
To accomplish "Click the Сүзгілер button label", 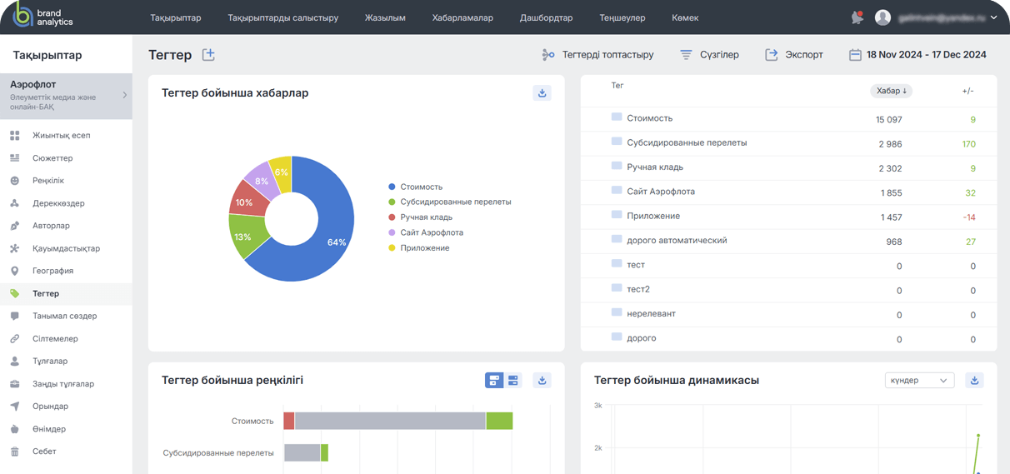I will 719,55.
